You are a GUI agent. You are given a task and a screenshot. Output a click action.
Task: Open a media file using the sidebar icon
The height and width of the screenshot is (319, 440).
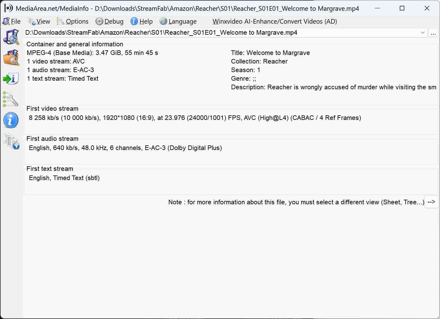pos(11,37)
